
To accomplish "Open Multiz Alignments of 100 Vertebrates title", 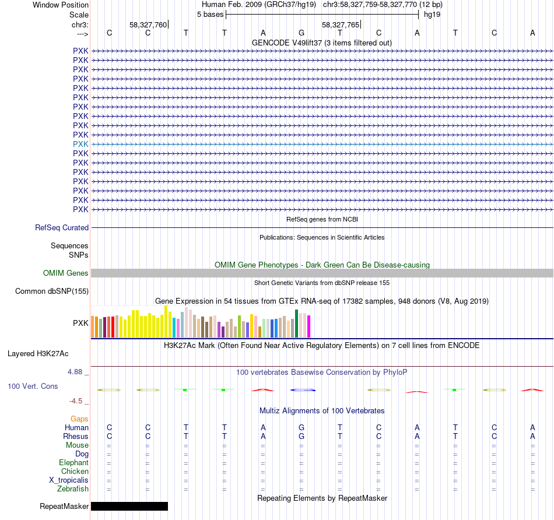I will [x=322, y=411].
